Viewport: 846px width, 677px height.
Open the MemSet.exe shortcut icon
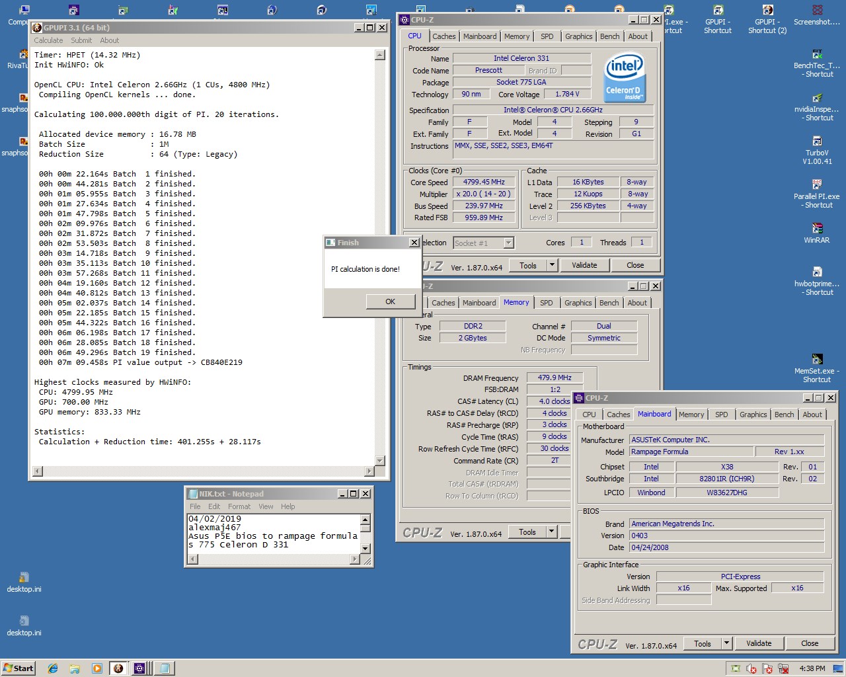817,369
